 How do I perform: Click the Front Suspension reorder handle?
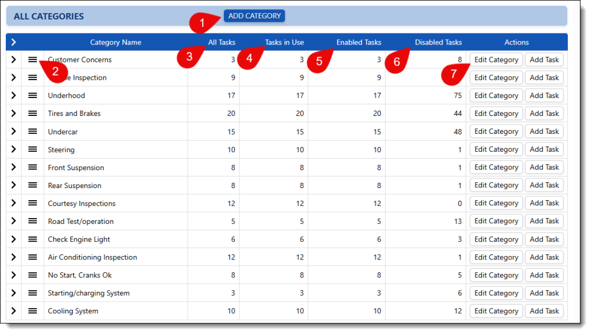pos(33,167)
